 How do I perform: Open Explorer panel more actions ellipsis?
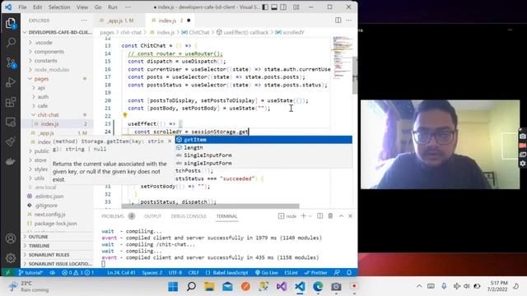click(84, 21)
